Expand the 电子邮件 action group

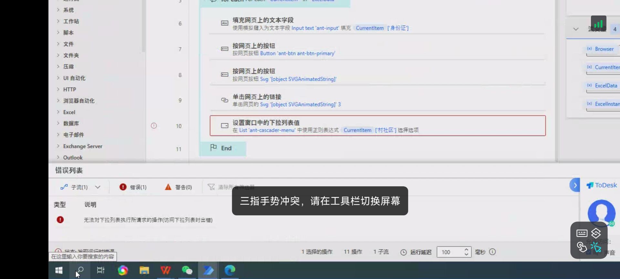58,134
